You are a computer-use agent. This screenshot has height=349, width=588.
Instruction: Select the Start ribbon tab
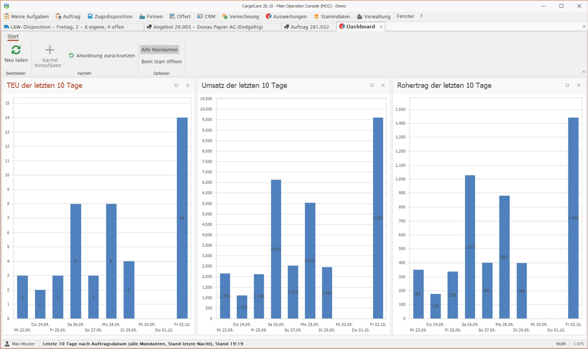(x=13, y=36)
